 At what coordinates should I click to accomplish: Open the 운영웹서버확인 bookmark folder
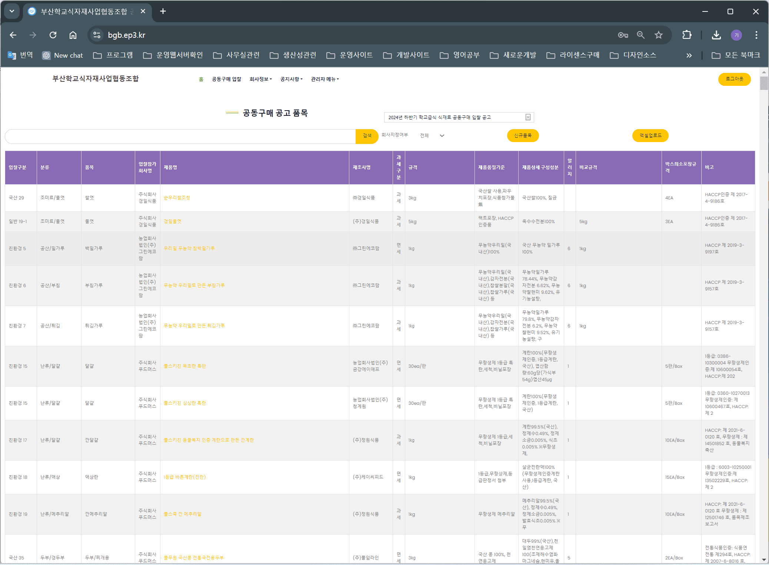[x=173, y=55]
